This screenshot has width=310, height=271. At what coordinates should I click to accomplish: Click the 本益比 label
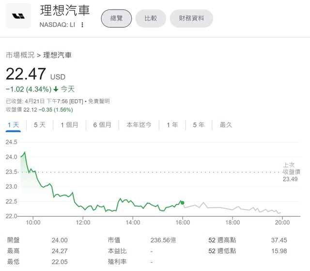(x=117, y=251)
